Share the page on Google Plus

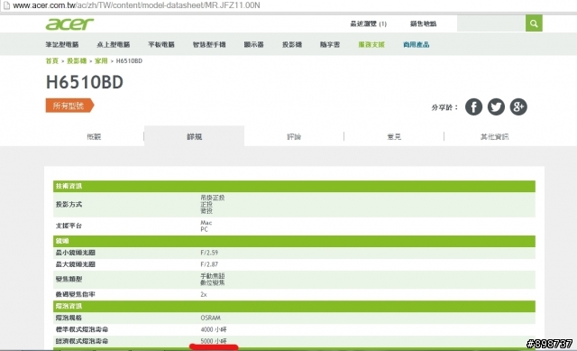(518, 106)
